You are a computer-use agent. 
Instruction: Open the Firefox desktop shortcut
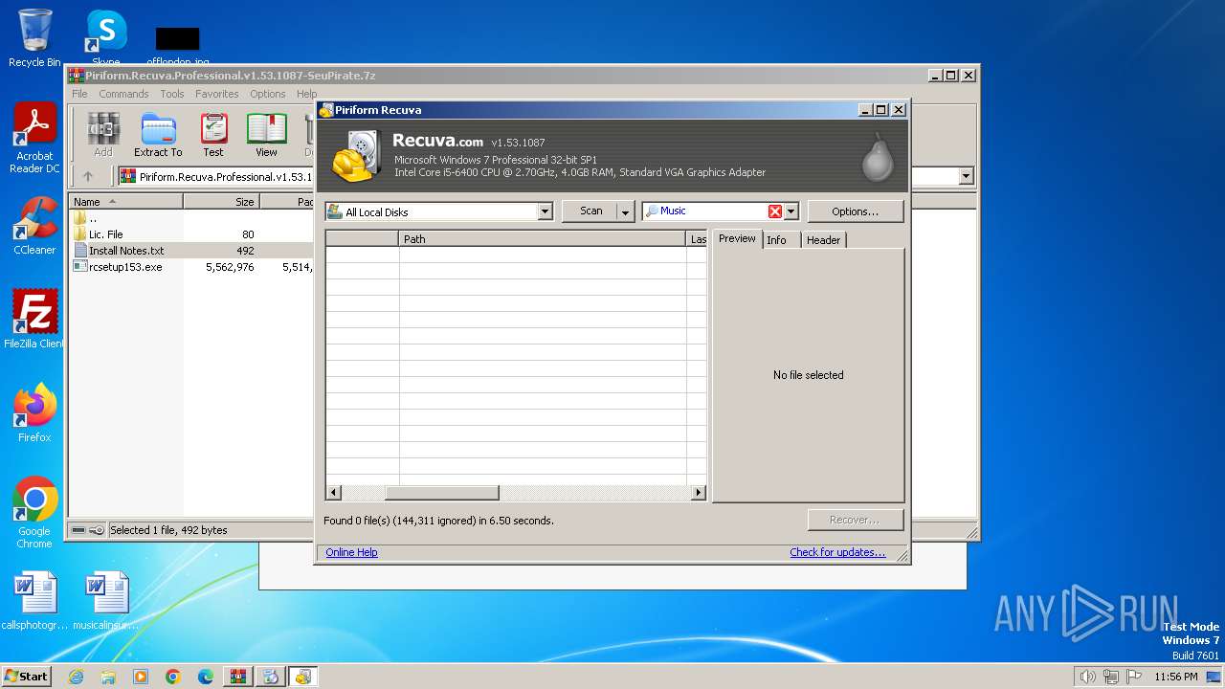tap(34, 413)
